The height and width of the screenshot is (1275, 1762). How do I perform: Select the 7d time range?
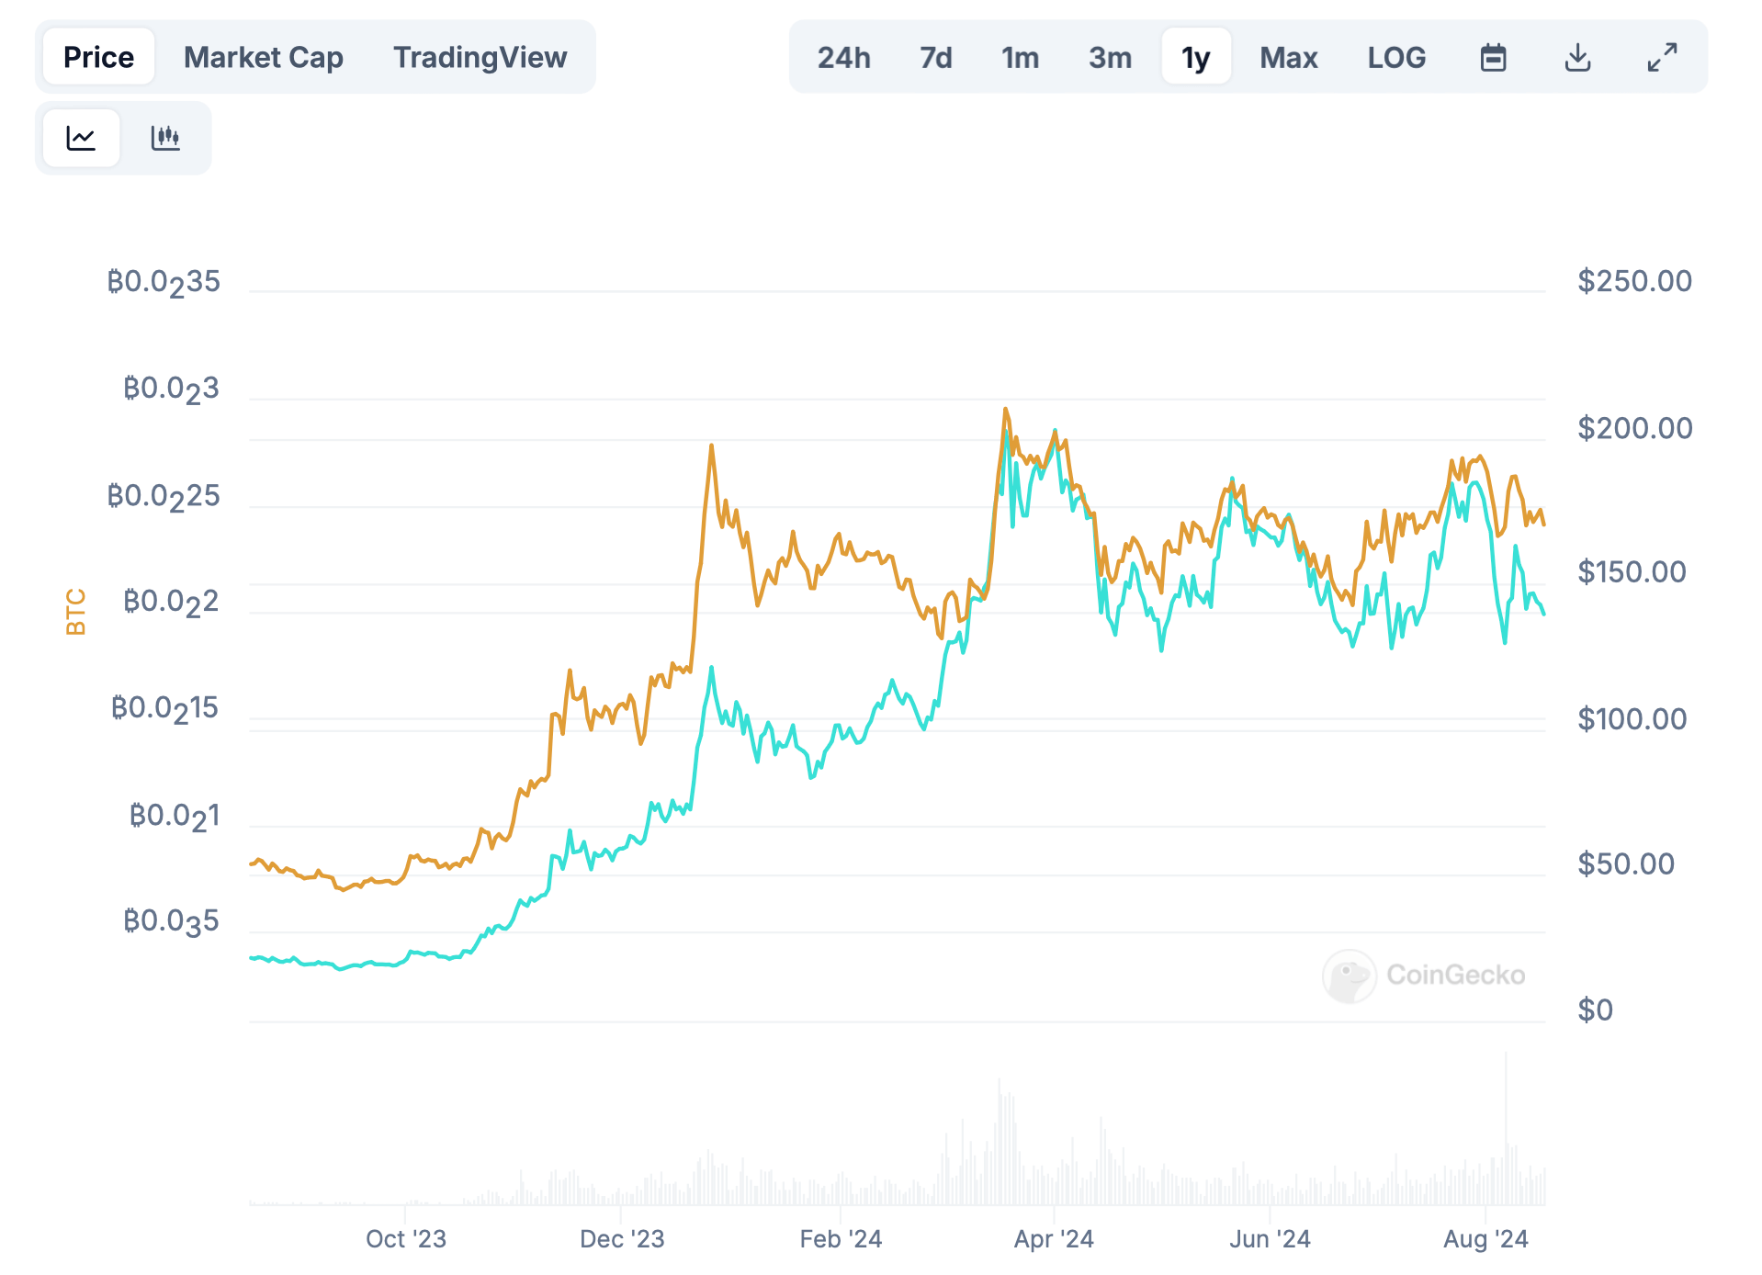tap(936, 58)
